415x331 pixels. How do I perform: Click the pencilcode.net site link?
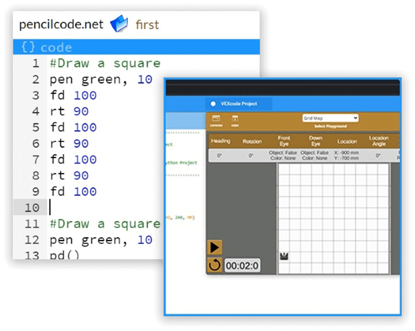click(x=61, y=25)
